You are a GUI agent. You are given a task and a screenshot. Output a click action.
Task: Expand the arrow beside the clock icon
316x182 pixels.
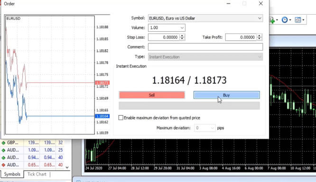(x=290, y=20)
